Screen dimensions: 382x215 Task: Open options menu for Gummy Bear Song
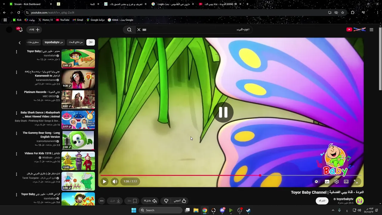(x=16, y=133)
